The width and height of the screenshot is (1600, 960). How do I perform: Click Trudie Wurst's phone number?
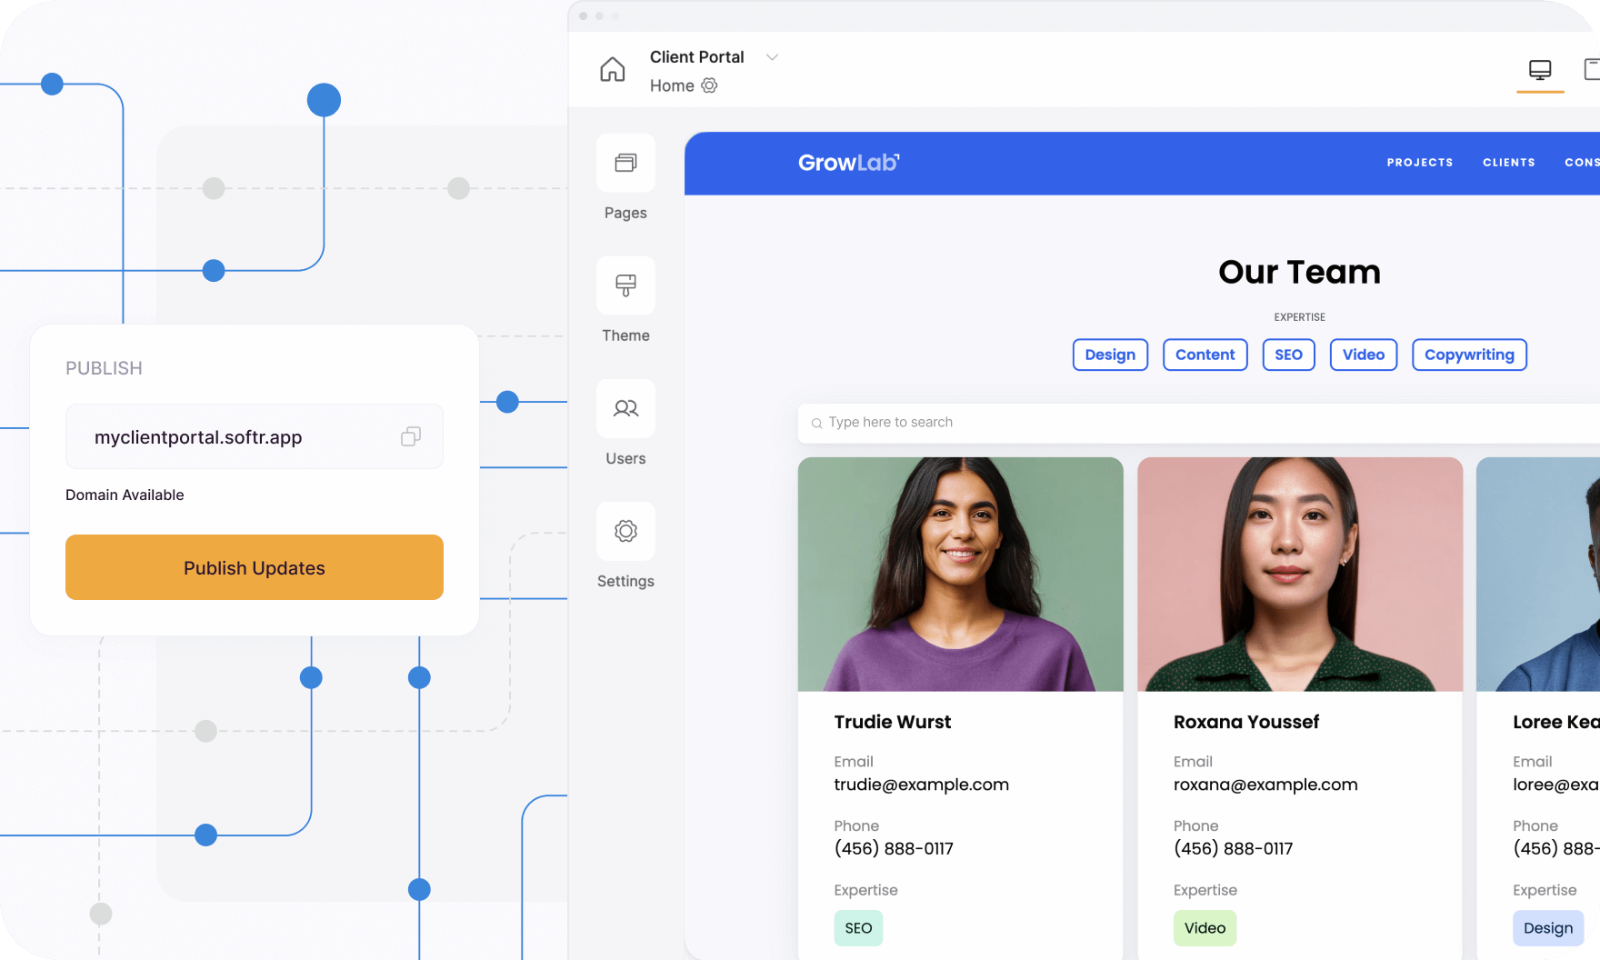click(x=894, y=848)
